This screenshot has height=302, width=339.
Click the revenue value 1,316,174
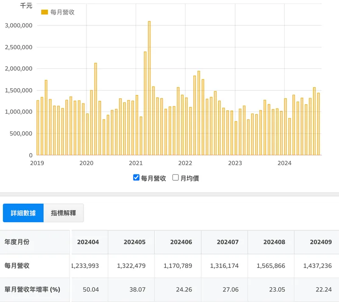click(225, 266)
